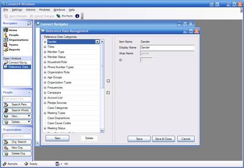Click the category list scroll down arrow
This screenshot has width=244, height=168.
102,130
